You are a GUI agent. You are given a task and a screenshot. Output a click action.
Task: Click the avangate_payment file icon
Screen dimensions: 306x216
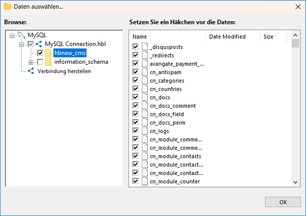(145, 64)
